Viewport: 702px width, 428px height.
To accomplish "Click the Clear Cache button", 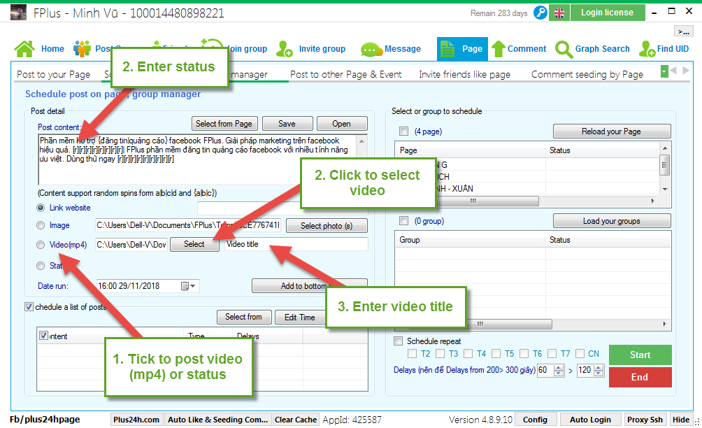I will pos(296,420).
